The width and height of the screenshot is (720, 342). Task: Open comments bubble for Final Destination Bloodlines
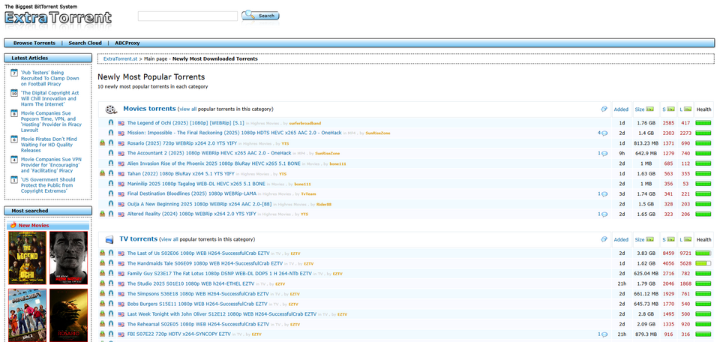[604, 193]
